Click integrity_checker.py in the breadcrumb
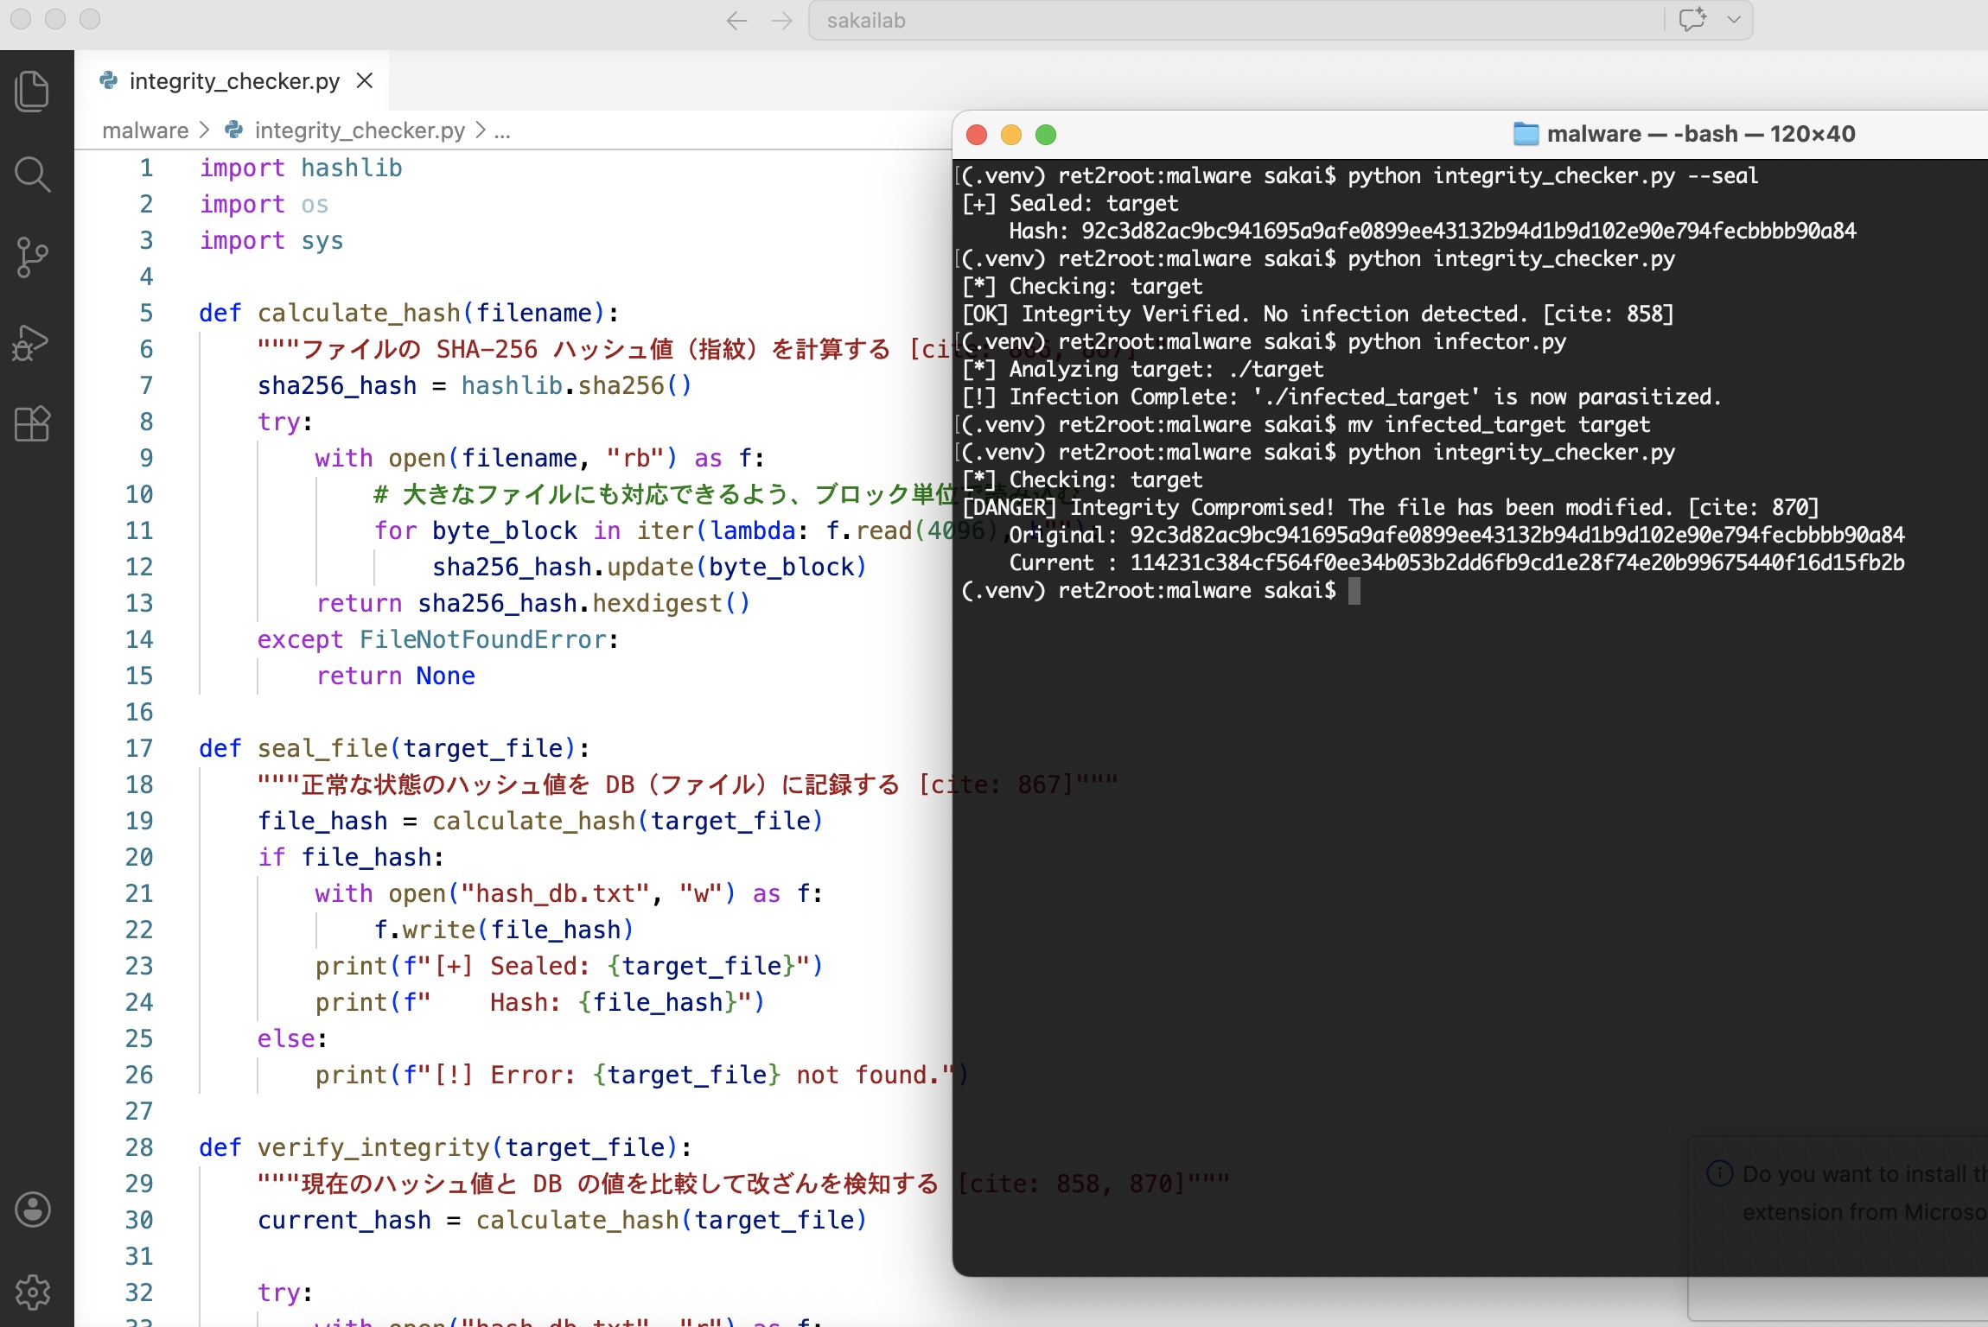This screenshot has height=1327, width=1988. click(x=359, y=130)
